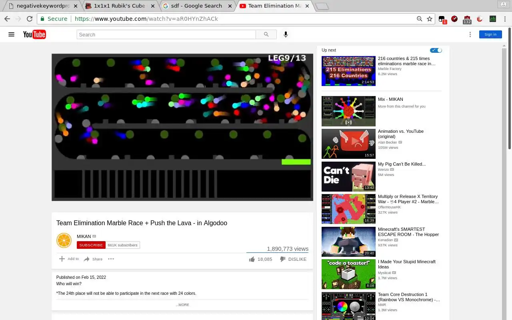
Task: Click the like/dislike ratio bar
Action: (277, 253)
